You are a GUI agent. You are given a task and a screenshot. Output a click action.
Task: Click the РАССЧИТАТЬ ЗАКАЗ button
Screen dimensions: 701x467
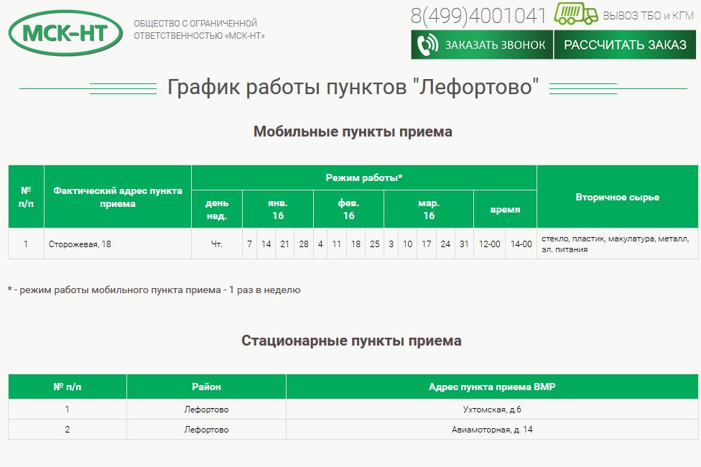(625, 45)
